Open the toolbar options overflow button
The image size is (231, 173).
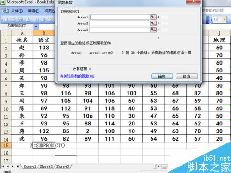[x=207, y=19]
